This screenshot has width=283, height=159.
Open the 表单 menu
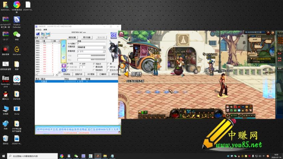click(45, 30)
